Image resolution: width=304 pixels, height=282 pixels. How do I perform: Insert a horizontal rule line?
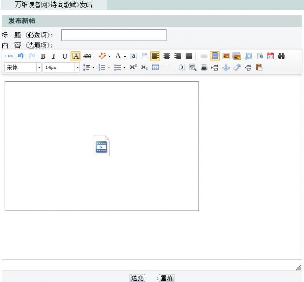[166, 67]
